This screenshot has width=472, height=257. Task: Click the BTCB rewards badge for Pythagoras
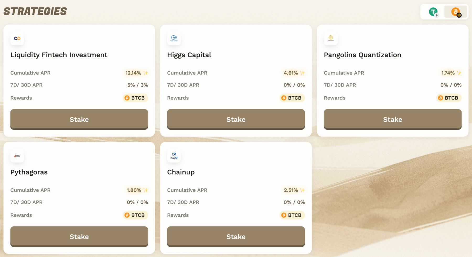coord(135,215)
